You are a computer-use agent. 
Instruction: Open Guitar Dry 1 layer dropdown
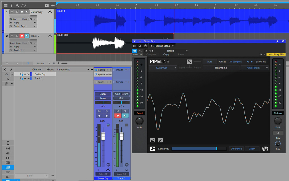pyautogui.click(x=23, y=26)
